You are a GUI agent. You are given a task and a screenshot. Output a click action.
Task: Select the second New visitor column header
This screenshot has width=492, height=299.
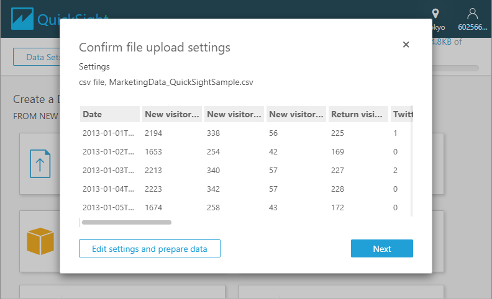[x=234, y=114]
